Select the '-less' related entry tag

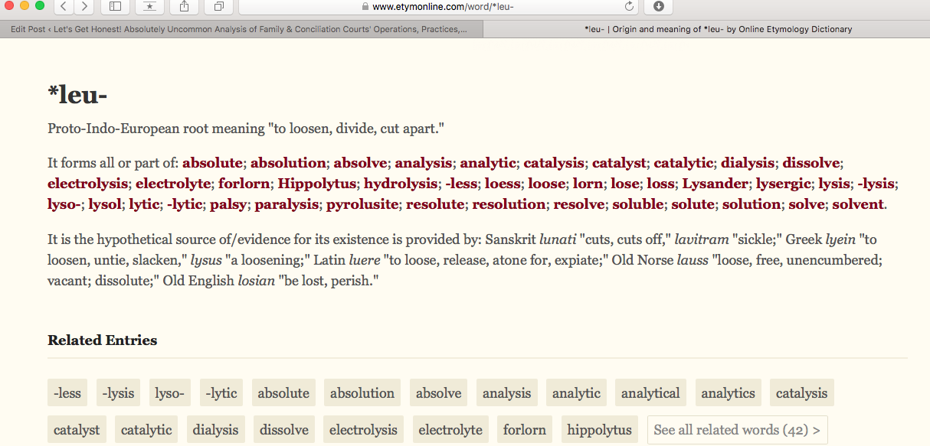(67, 393)
